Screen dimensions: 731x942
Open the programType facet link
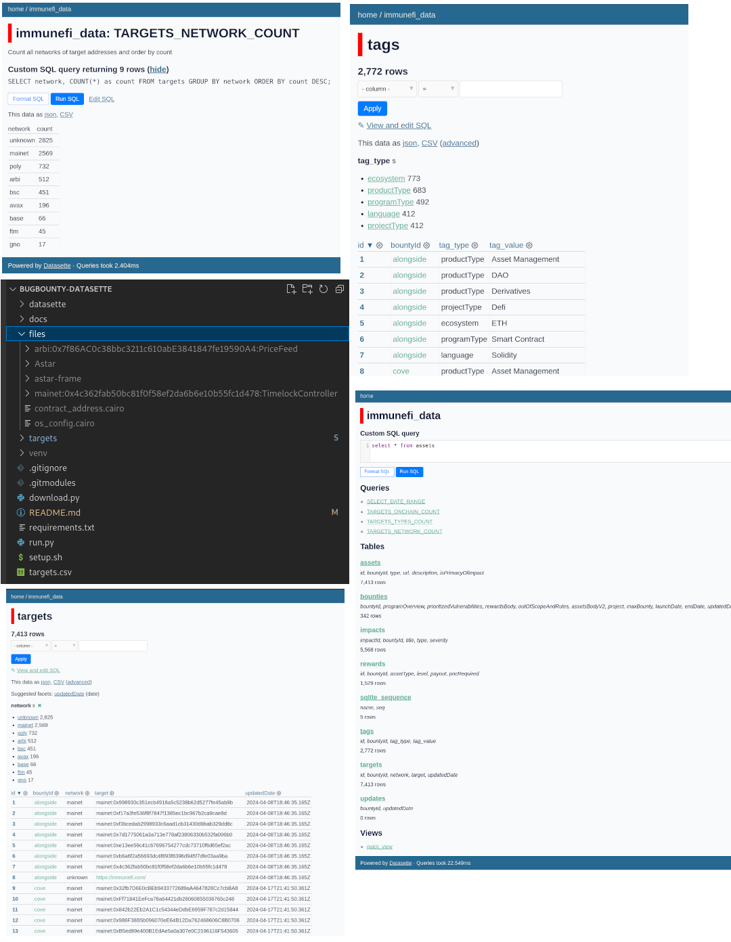[391, 202]
